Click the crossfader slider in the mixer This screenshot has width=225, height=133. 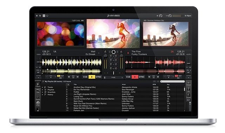(x=113, y=73)
